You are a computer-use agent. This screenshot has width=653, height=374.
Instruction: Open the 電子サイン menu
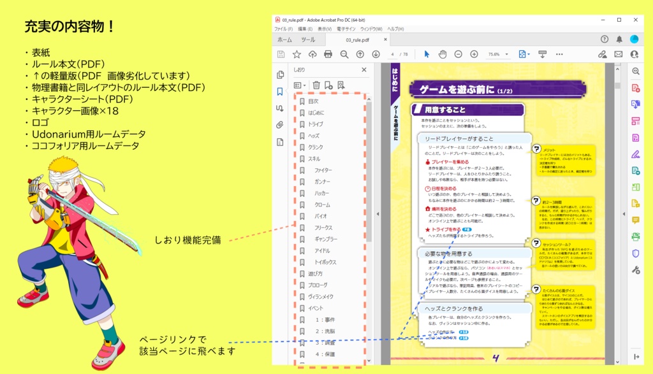[x=346, y=29]
